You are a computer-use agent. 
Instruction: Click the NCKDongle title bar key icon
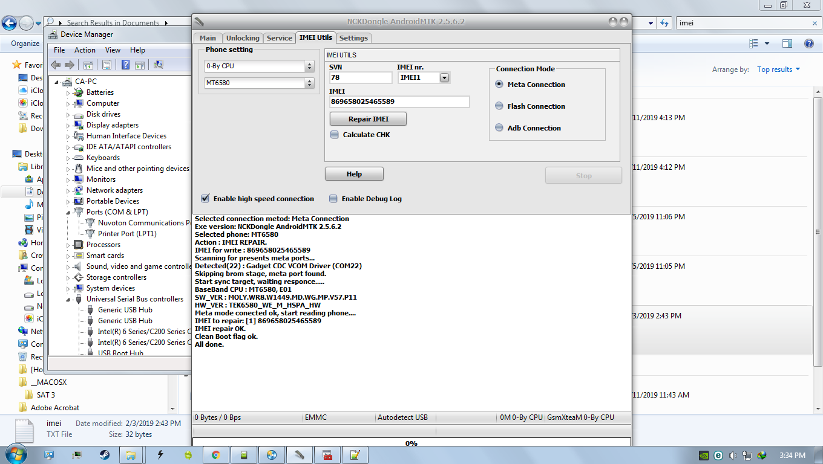pyautogui.click(x=199, y=22)
